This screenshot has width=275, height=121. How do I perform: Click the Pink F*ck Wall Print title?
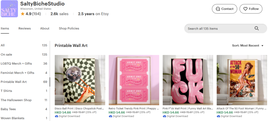187,109
